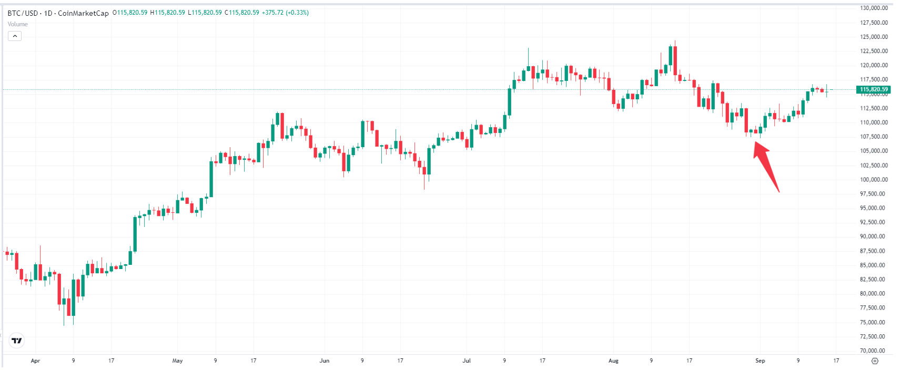Open chart settings hexagon icon
The image size is (901, 371).
(x=875, y=361)
